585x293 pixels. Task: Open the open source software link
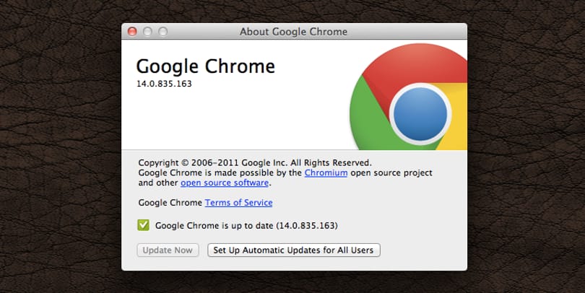(225, 183)
